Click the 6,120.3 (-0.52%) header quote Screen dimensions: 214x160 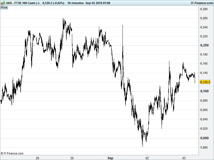click(53, 3)
